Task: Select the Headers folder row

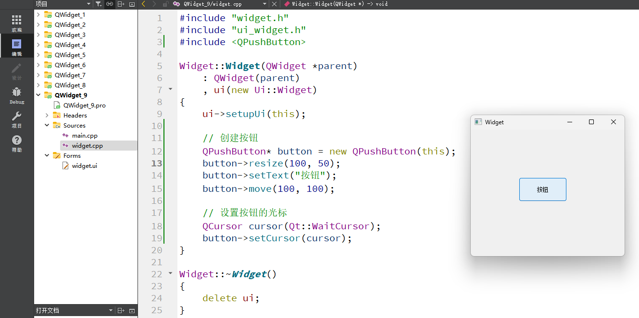Action: pyautogui.click(x=86, y=115)
